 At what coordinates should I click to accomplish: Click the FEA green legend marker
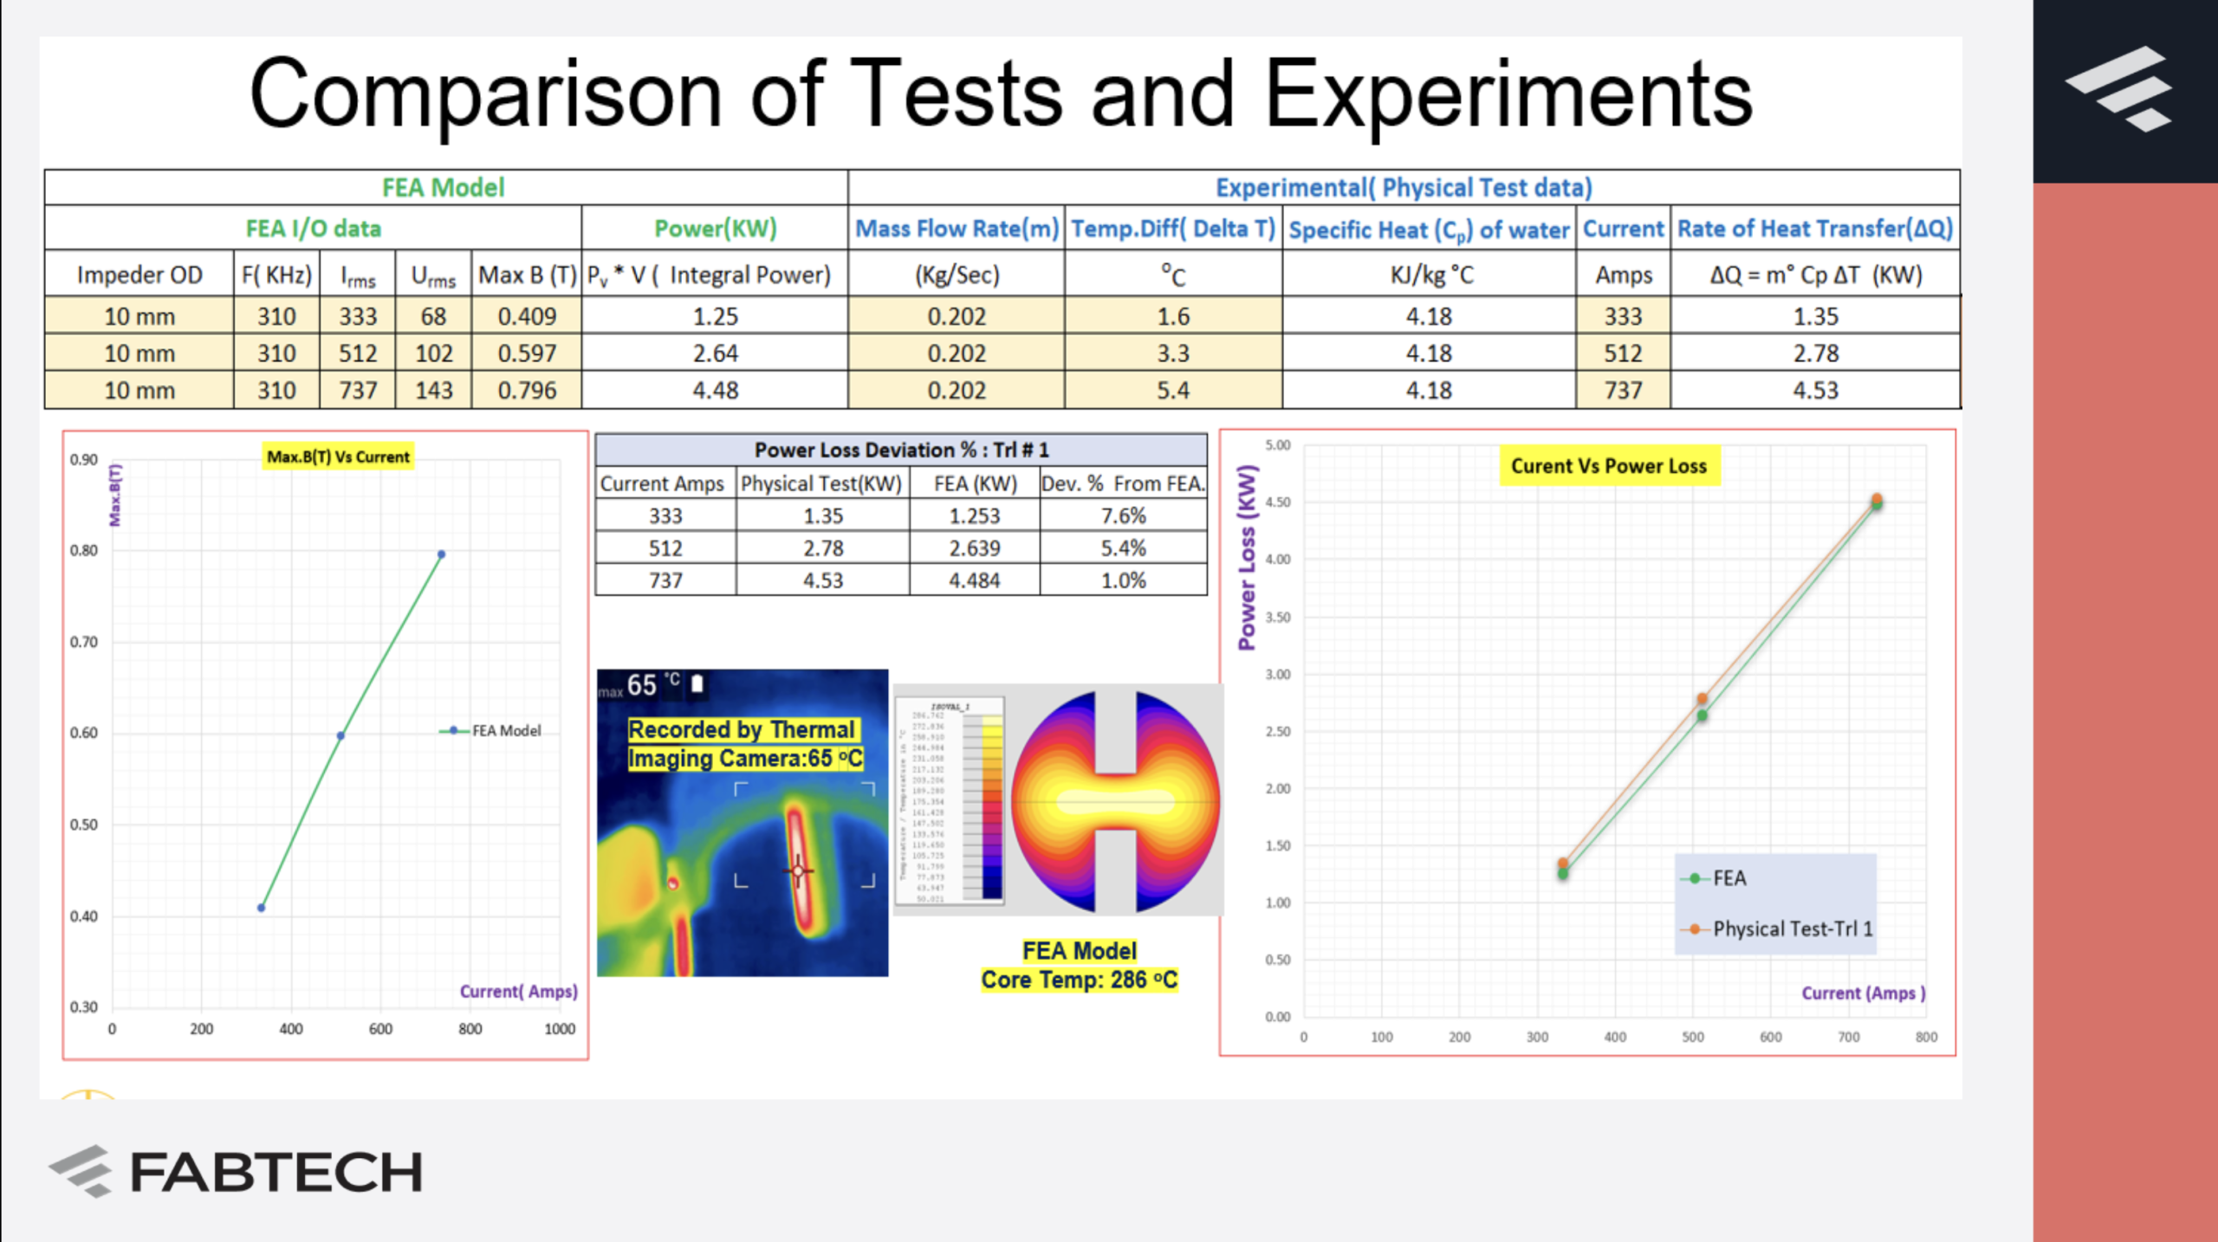point(1694,878)
